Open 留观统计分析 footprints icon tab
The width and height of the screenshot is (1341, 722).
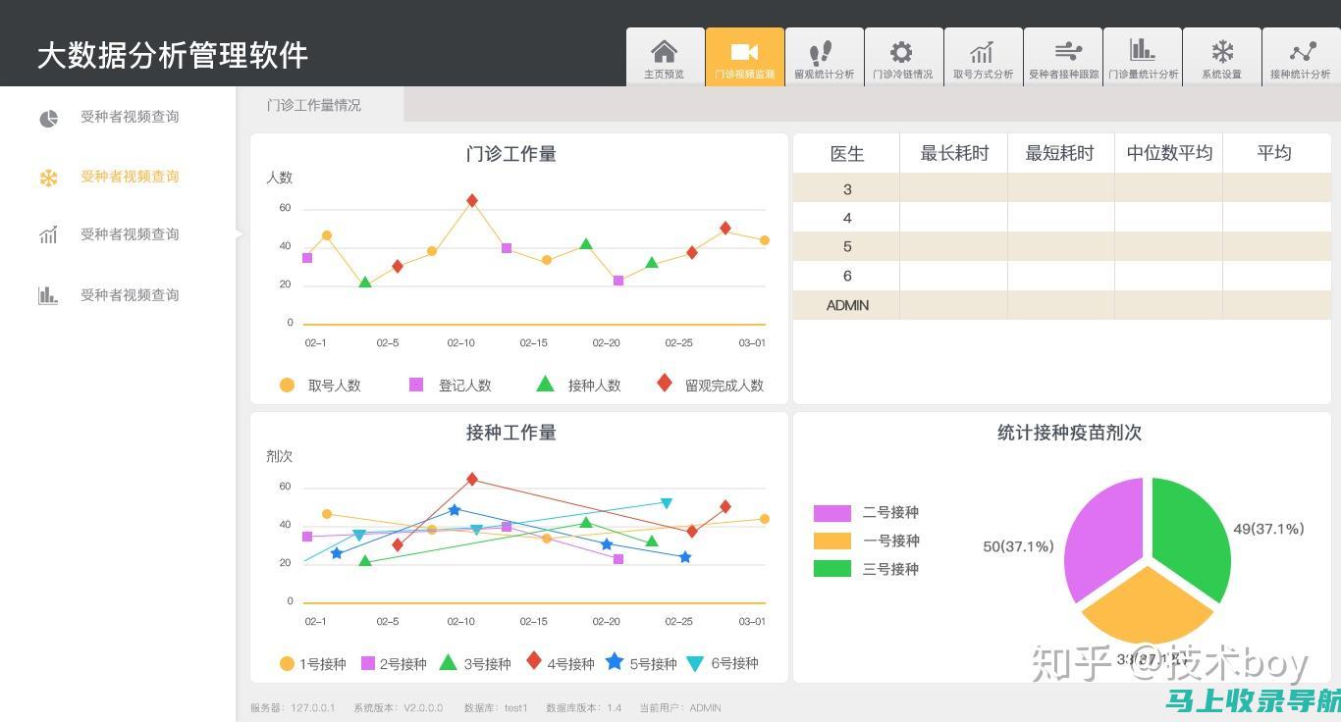(825, 57)
